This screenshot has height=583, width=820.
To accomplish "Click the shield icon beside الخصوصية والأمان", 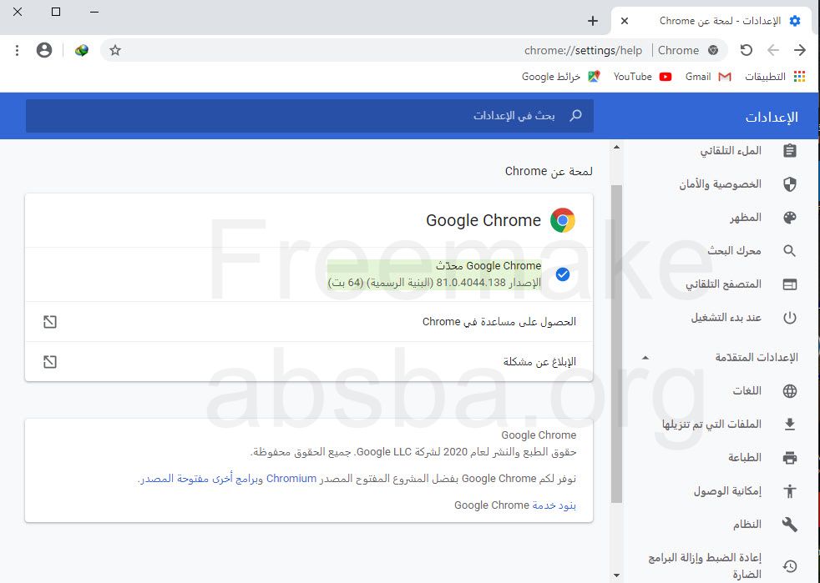I will [790, 184].
